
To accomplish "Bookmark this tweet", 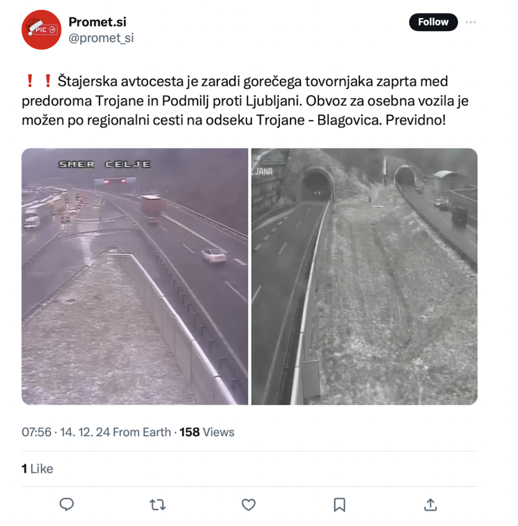I will (x=339, y=504).
